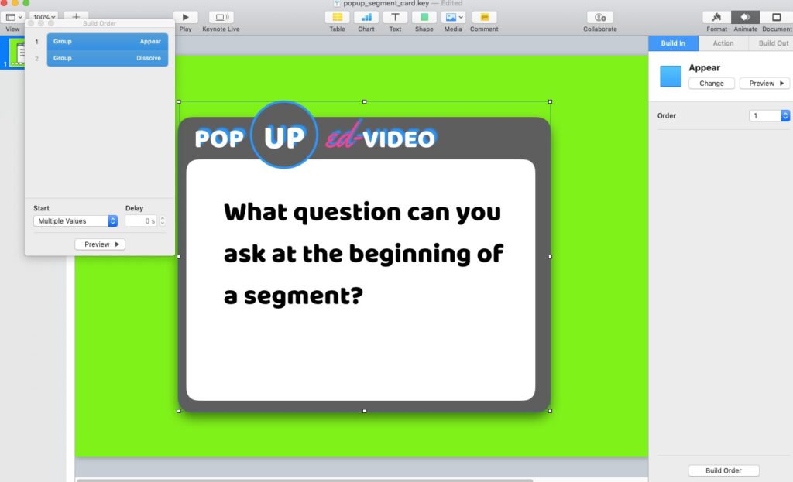Click the Delay stepper arrows
Image resolution: width=793 pixels, height=482 pixels.
pos(163,220)
